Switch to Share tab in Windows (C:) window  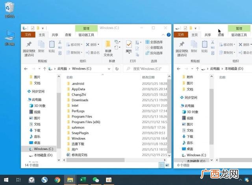click(55, 35)
